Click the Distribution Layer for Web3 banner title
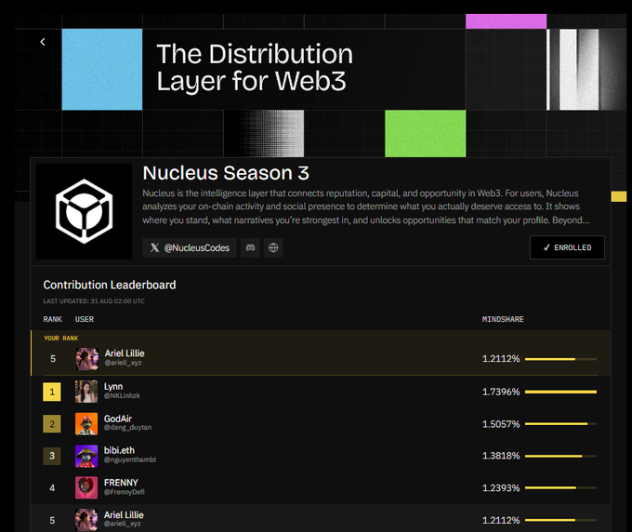The height and width of the screenshot is (532, 632). point(255,68)
